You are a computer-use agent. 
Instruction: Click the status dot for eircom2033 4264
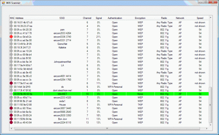tap(11, 33)
